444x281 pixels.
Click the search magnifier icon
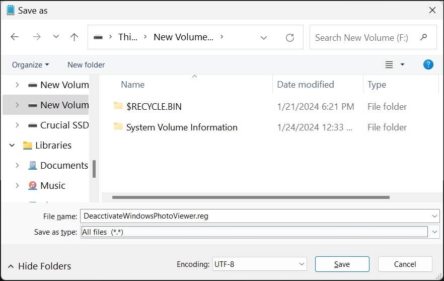pyautogui.click(x=424, y=37)
